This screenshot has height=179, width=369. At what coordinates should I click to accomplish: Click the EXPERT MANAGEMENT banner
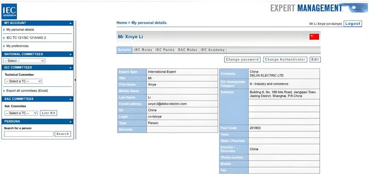click(x=319, y=8)
